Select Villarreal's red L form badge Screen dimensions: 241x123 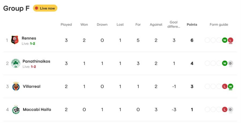point(225,86)
